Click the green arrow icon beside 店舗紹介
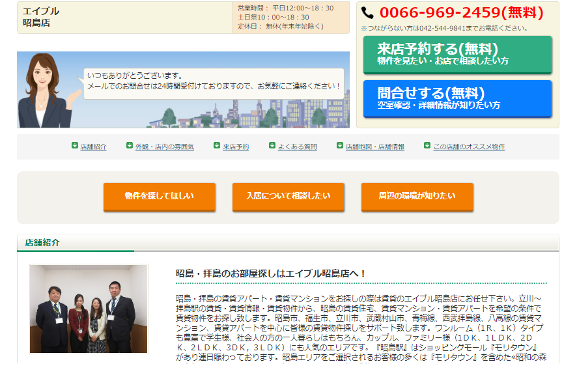 coord(75,146)
